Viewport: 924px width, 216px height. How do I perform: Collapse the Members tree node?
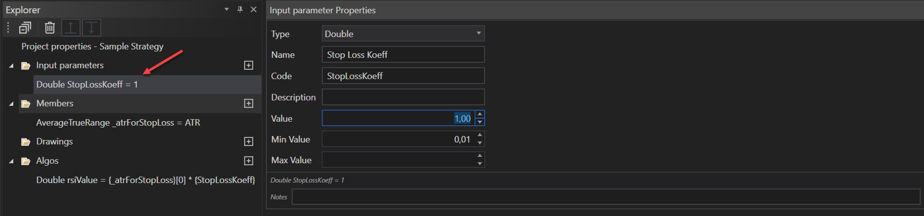click(11, 104)
